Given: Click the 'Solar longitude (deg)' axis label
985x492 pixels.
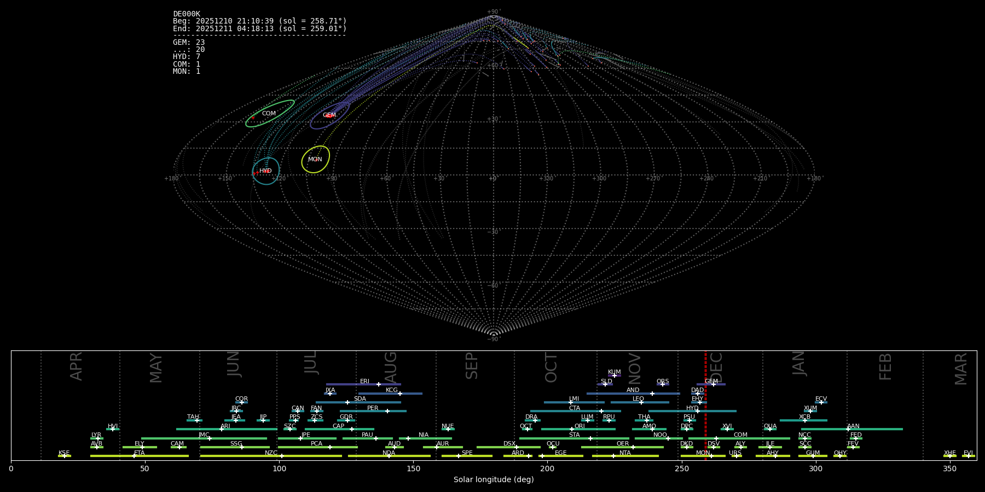Looking at the screenshot, I should tap(494, 480).
